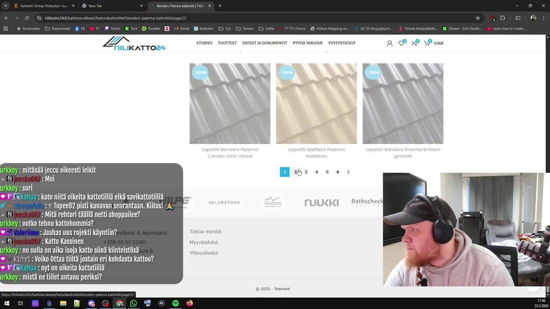Click the taskbar clock showing 17.46
This screenshot has width=550, height=309.
click(x=541, y=301)
